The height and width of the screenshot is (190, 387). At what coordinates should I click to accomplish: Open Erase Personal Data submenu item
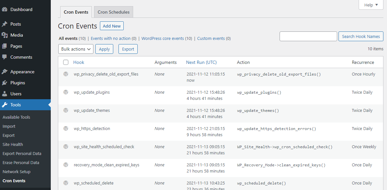(x=21, y=163)
